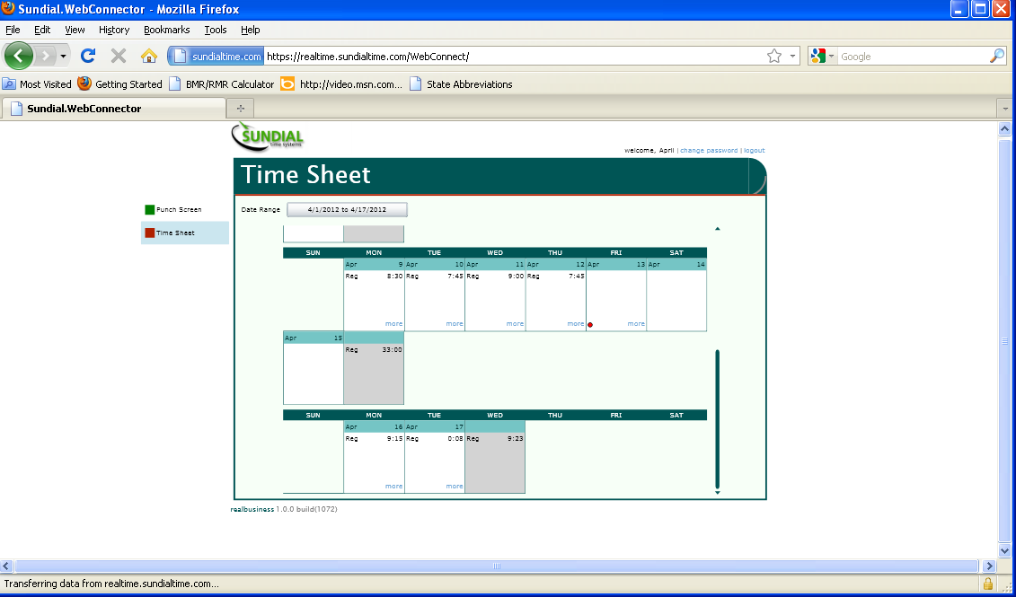Bookmark this page with the star icon

point(774,57)
